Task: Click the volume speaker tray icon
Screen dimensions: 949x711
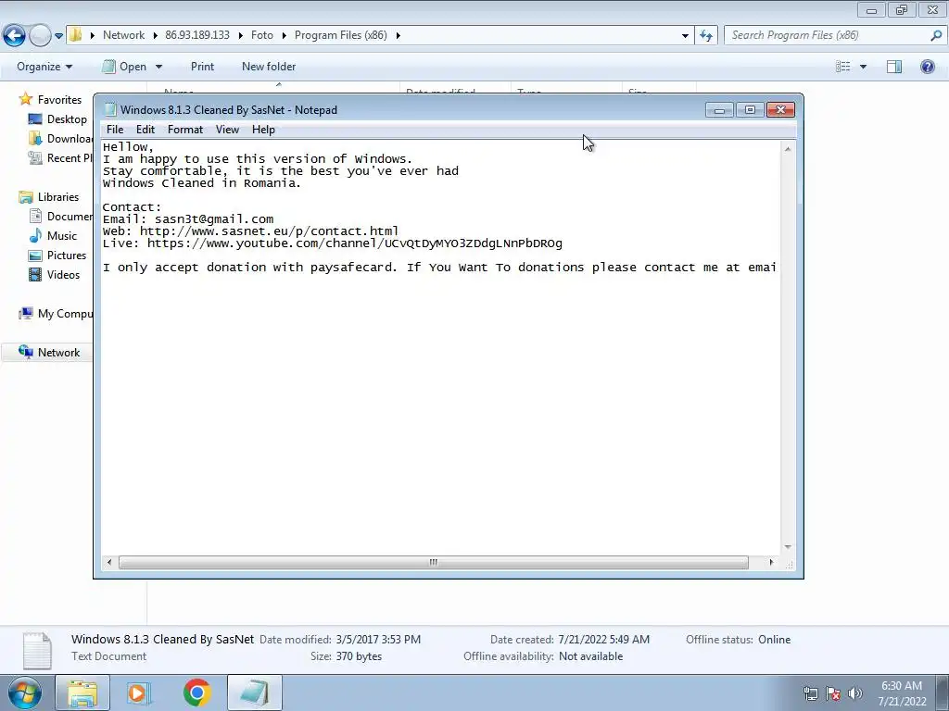Action: click(x=854, y=693)
